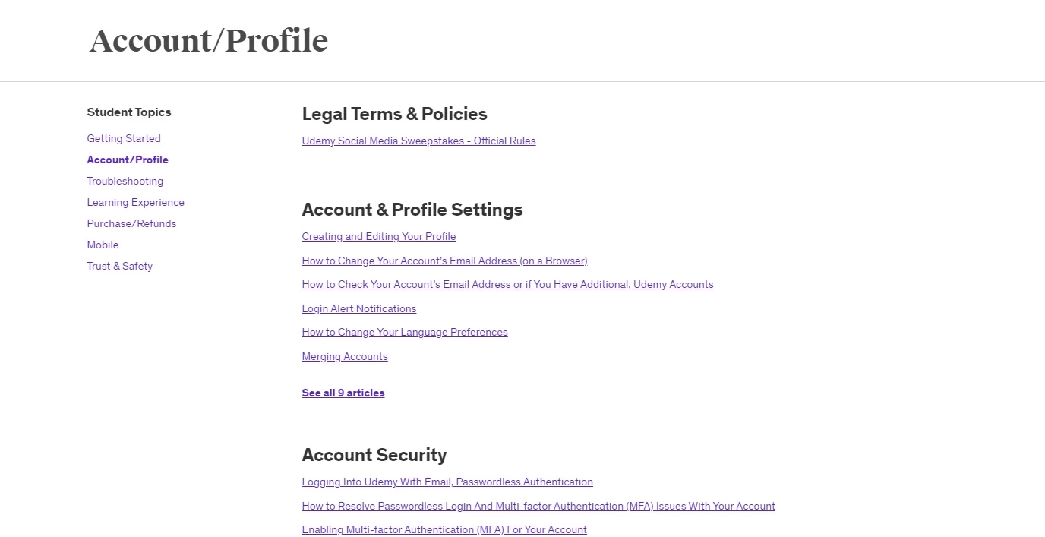Select Account/Profile sidebar topic

tap(128, 160)
